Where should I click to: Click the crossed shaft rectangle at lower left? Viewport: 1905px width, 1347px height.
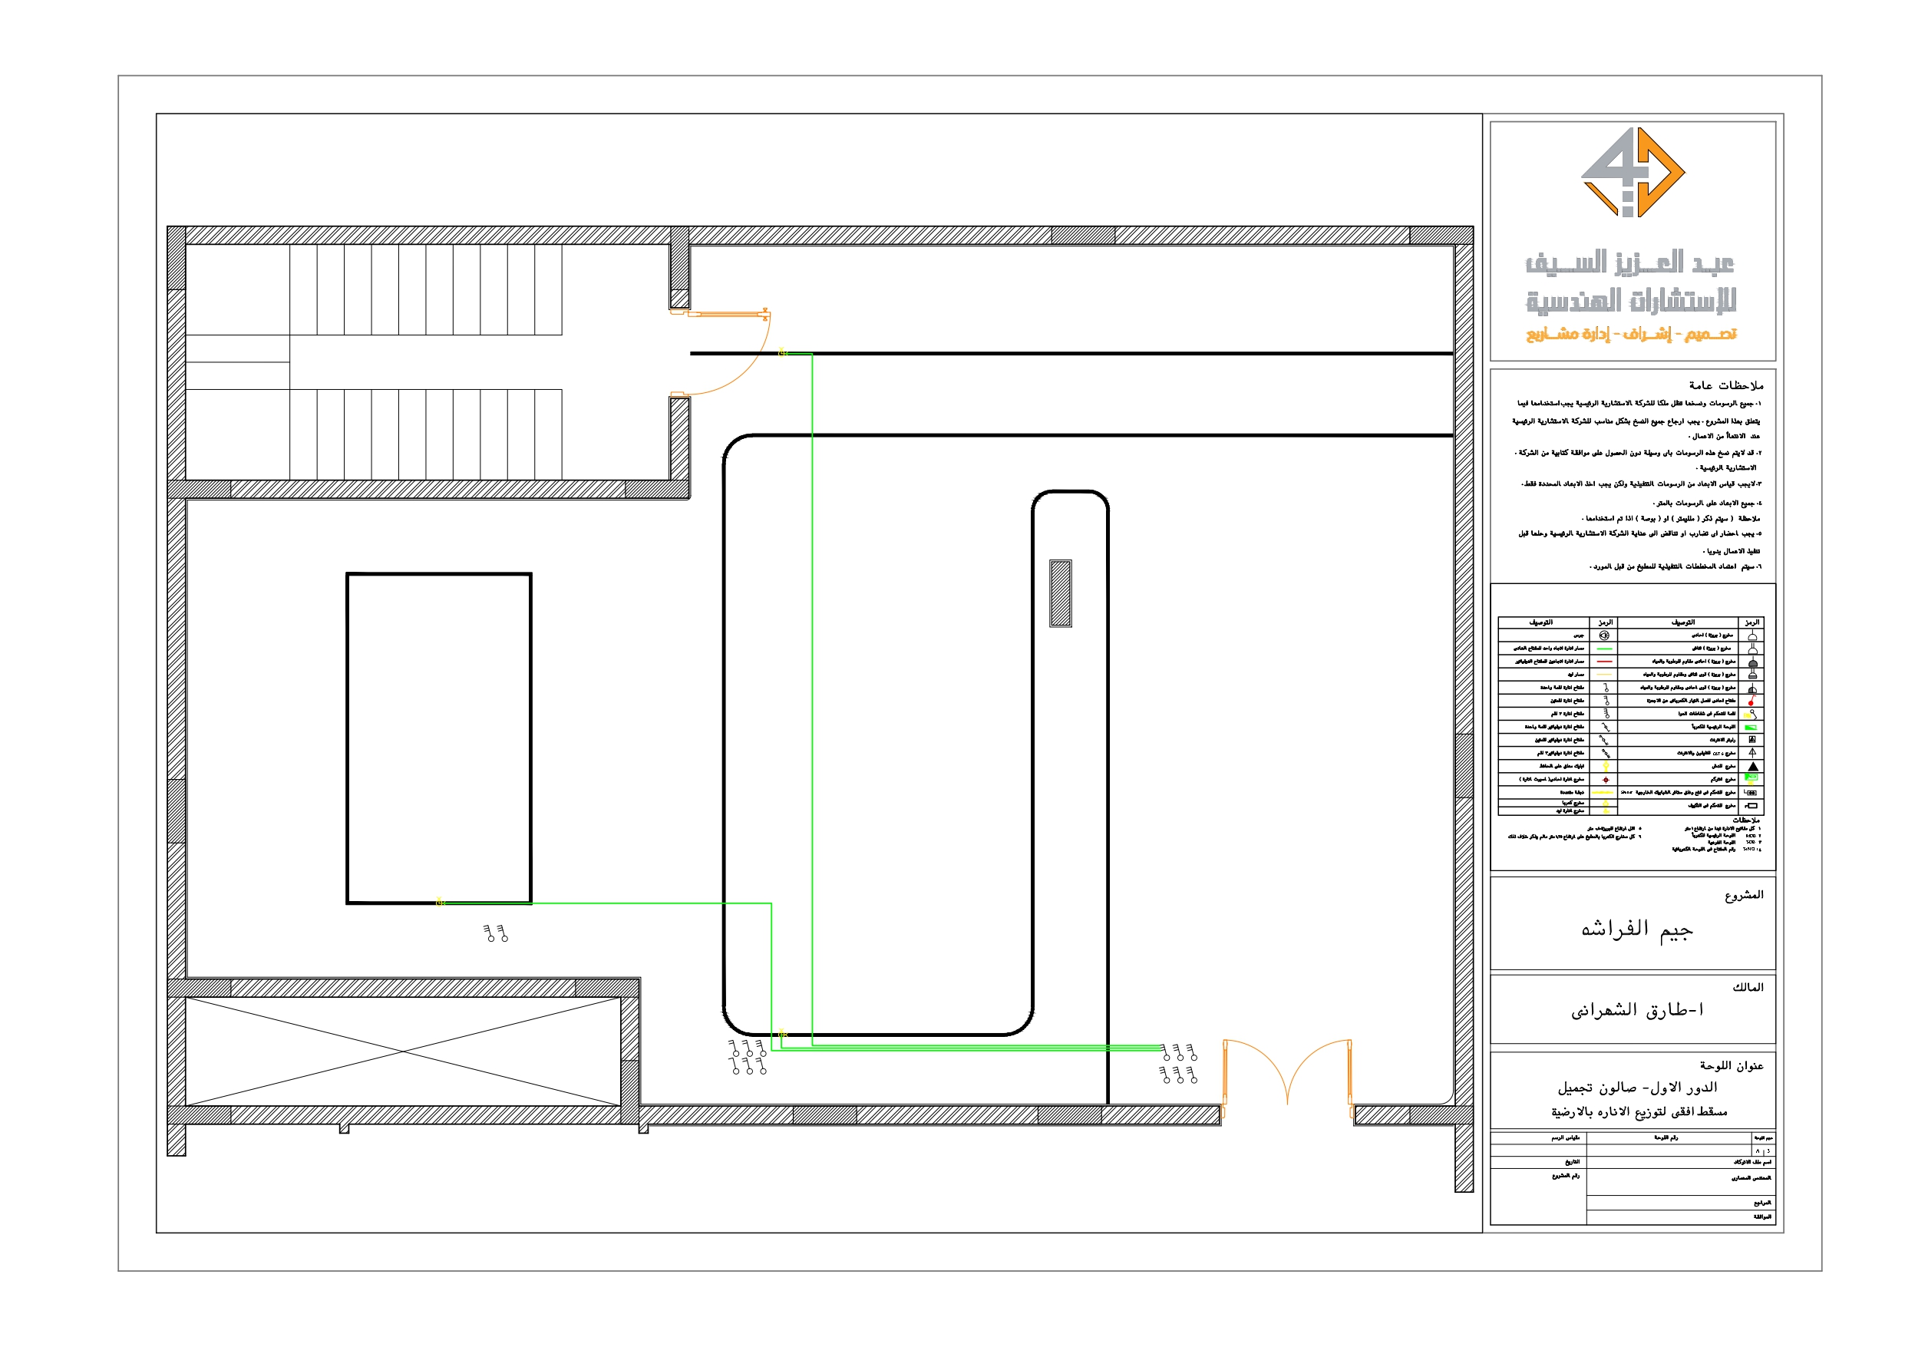pyautogui.click(x=403, y=1051)
